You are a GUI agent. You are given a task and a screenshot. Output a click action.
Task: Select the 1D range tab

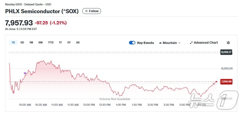(x=13, y=42)
